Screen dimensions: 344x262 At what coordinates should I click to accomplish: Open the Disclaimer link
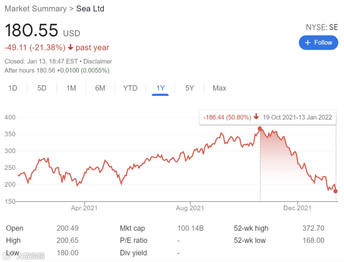point(97,61)
